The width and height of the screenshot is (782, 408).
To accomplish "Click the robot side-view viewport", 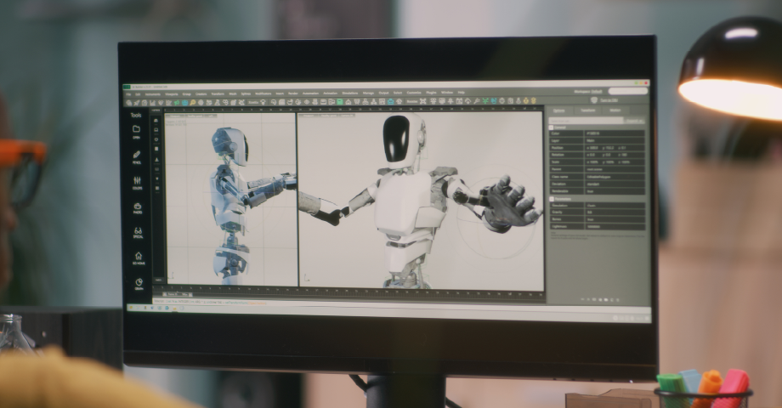I will (x=231, y=200).
